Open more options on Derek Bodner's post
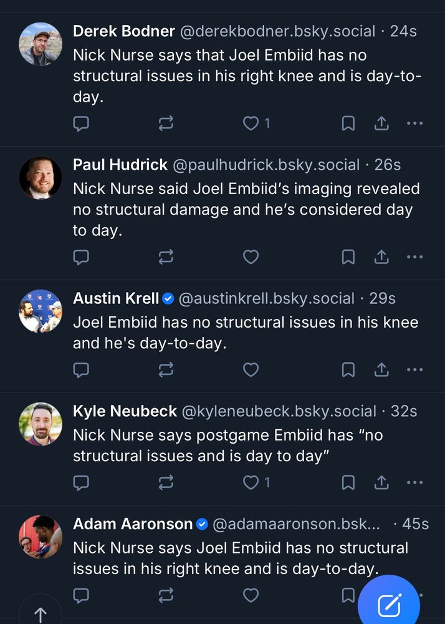 414,124
